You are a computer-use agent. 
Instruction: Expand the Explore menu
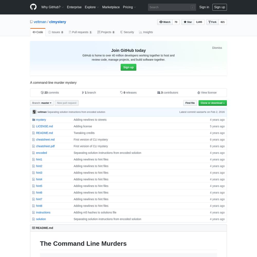pos(92,7)
